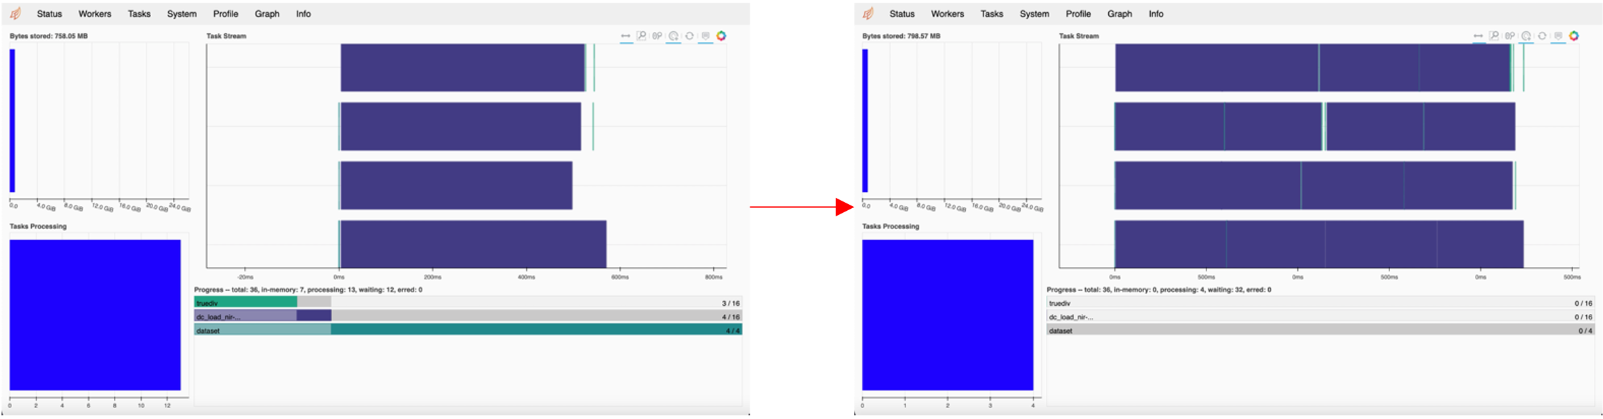Toggle Wheel Zoom tool in right Task Stream
This screenshot has height=419, width=1603.
(x=1526, y=36)
